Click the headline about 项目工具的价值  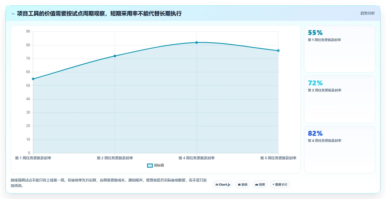click(x=99, y=13)
